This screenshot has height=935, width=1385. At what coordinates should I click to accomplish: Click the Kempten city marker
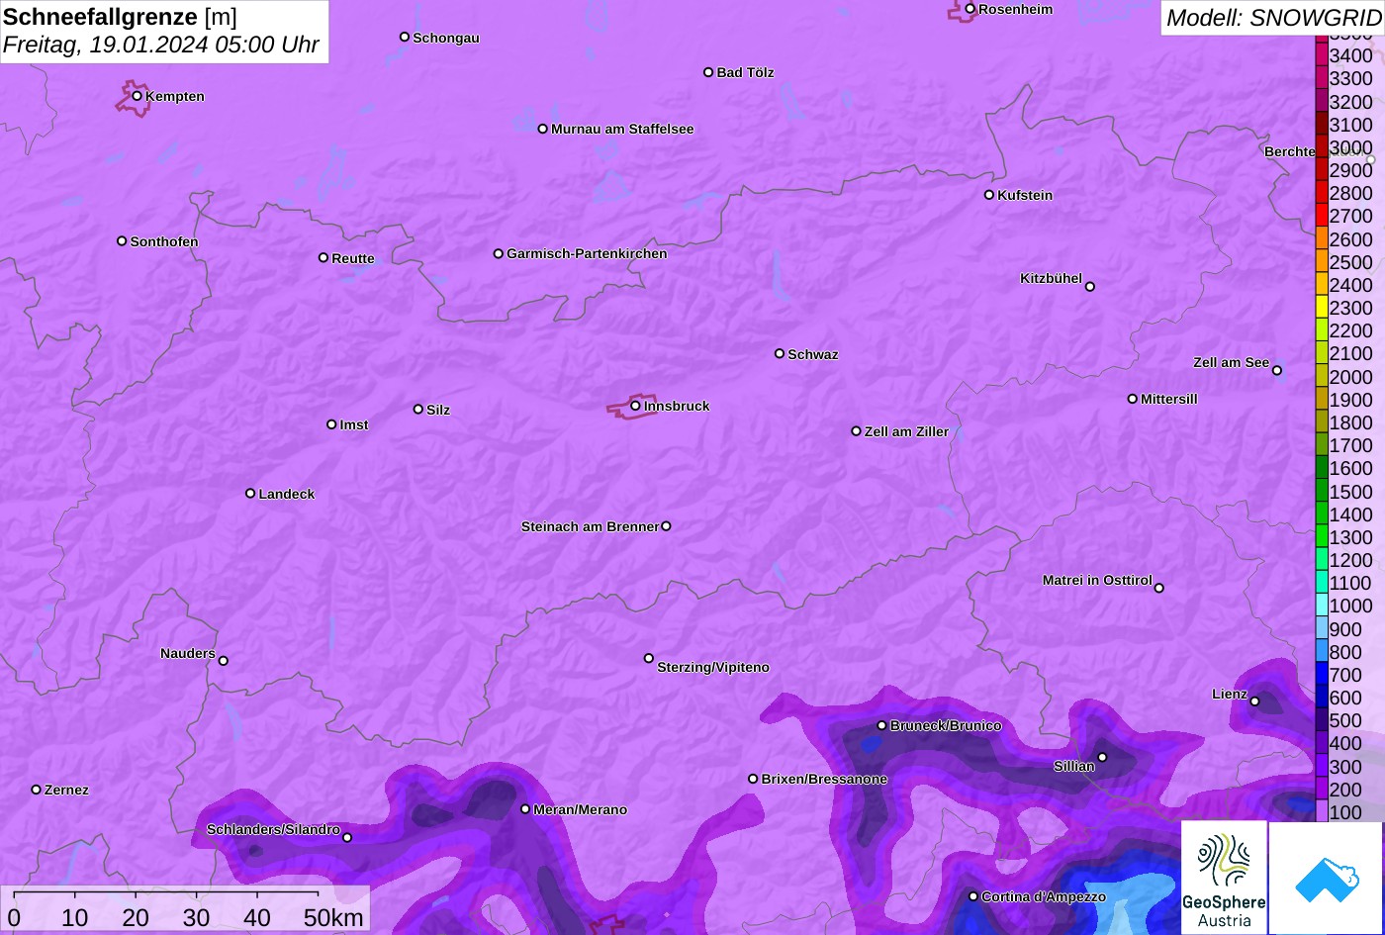pos(137,96)
